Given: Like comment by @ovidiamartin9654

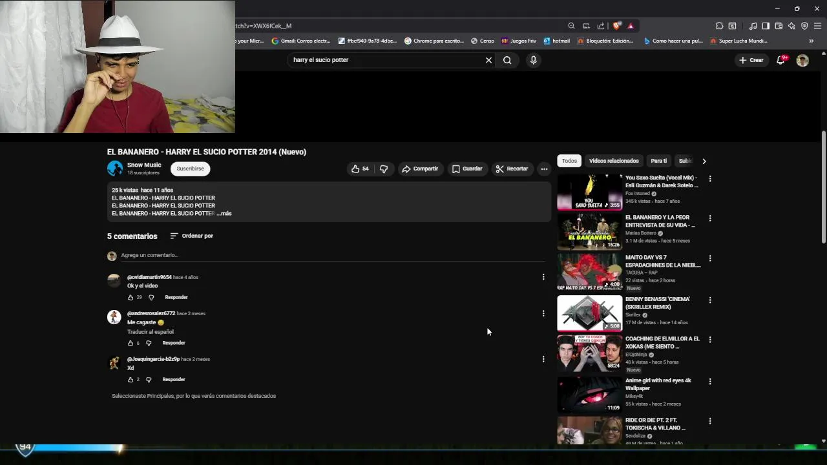Looking at the screenshot, I should coord(131,297).
